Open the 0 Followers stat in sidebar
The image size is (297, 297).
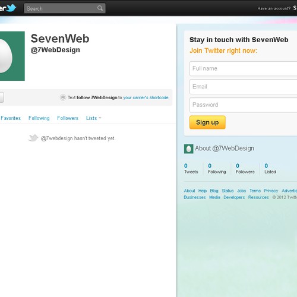245,169
